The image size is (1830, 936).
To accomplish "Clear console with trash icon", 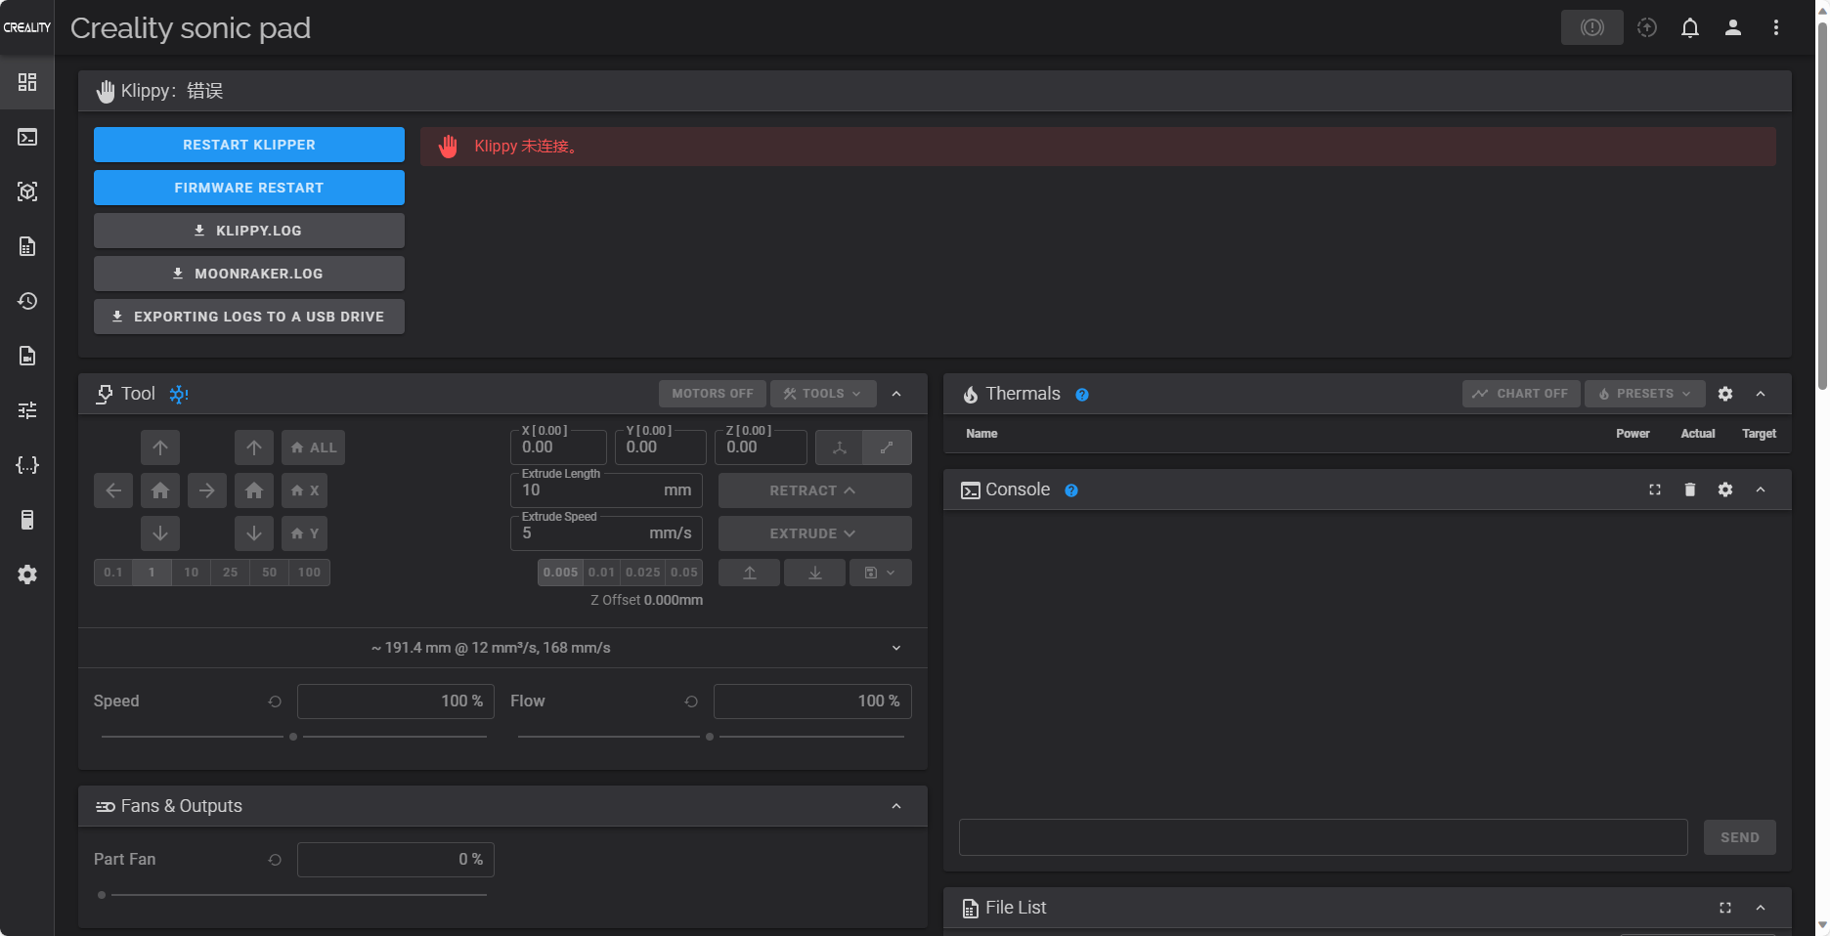I will point(1690,489).
